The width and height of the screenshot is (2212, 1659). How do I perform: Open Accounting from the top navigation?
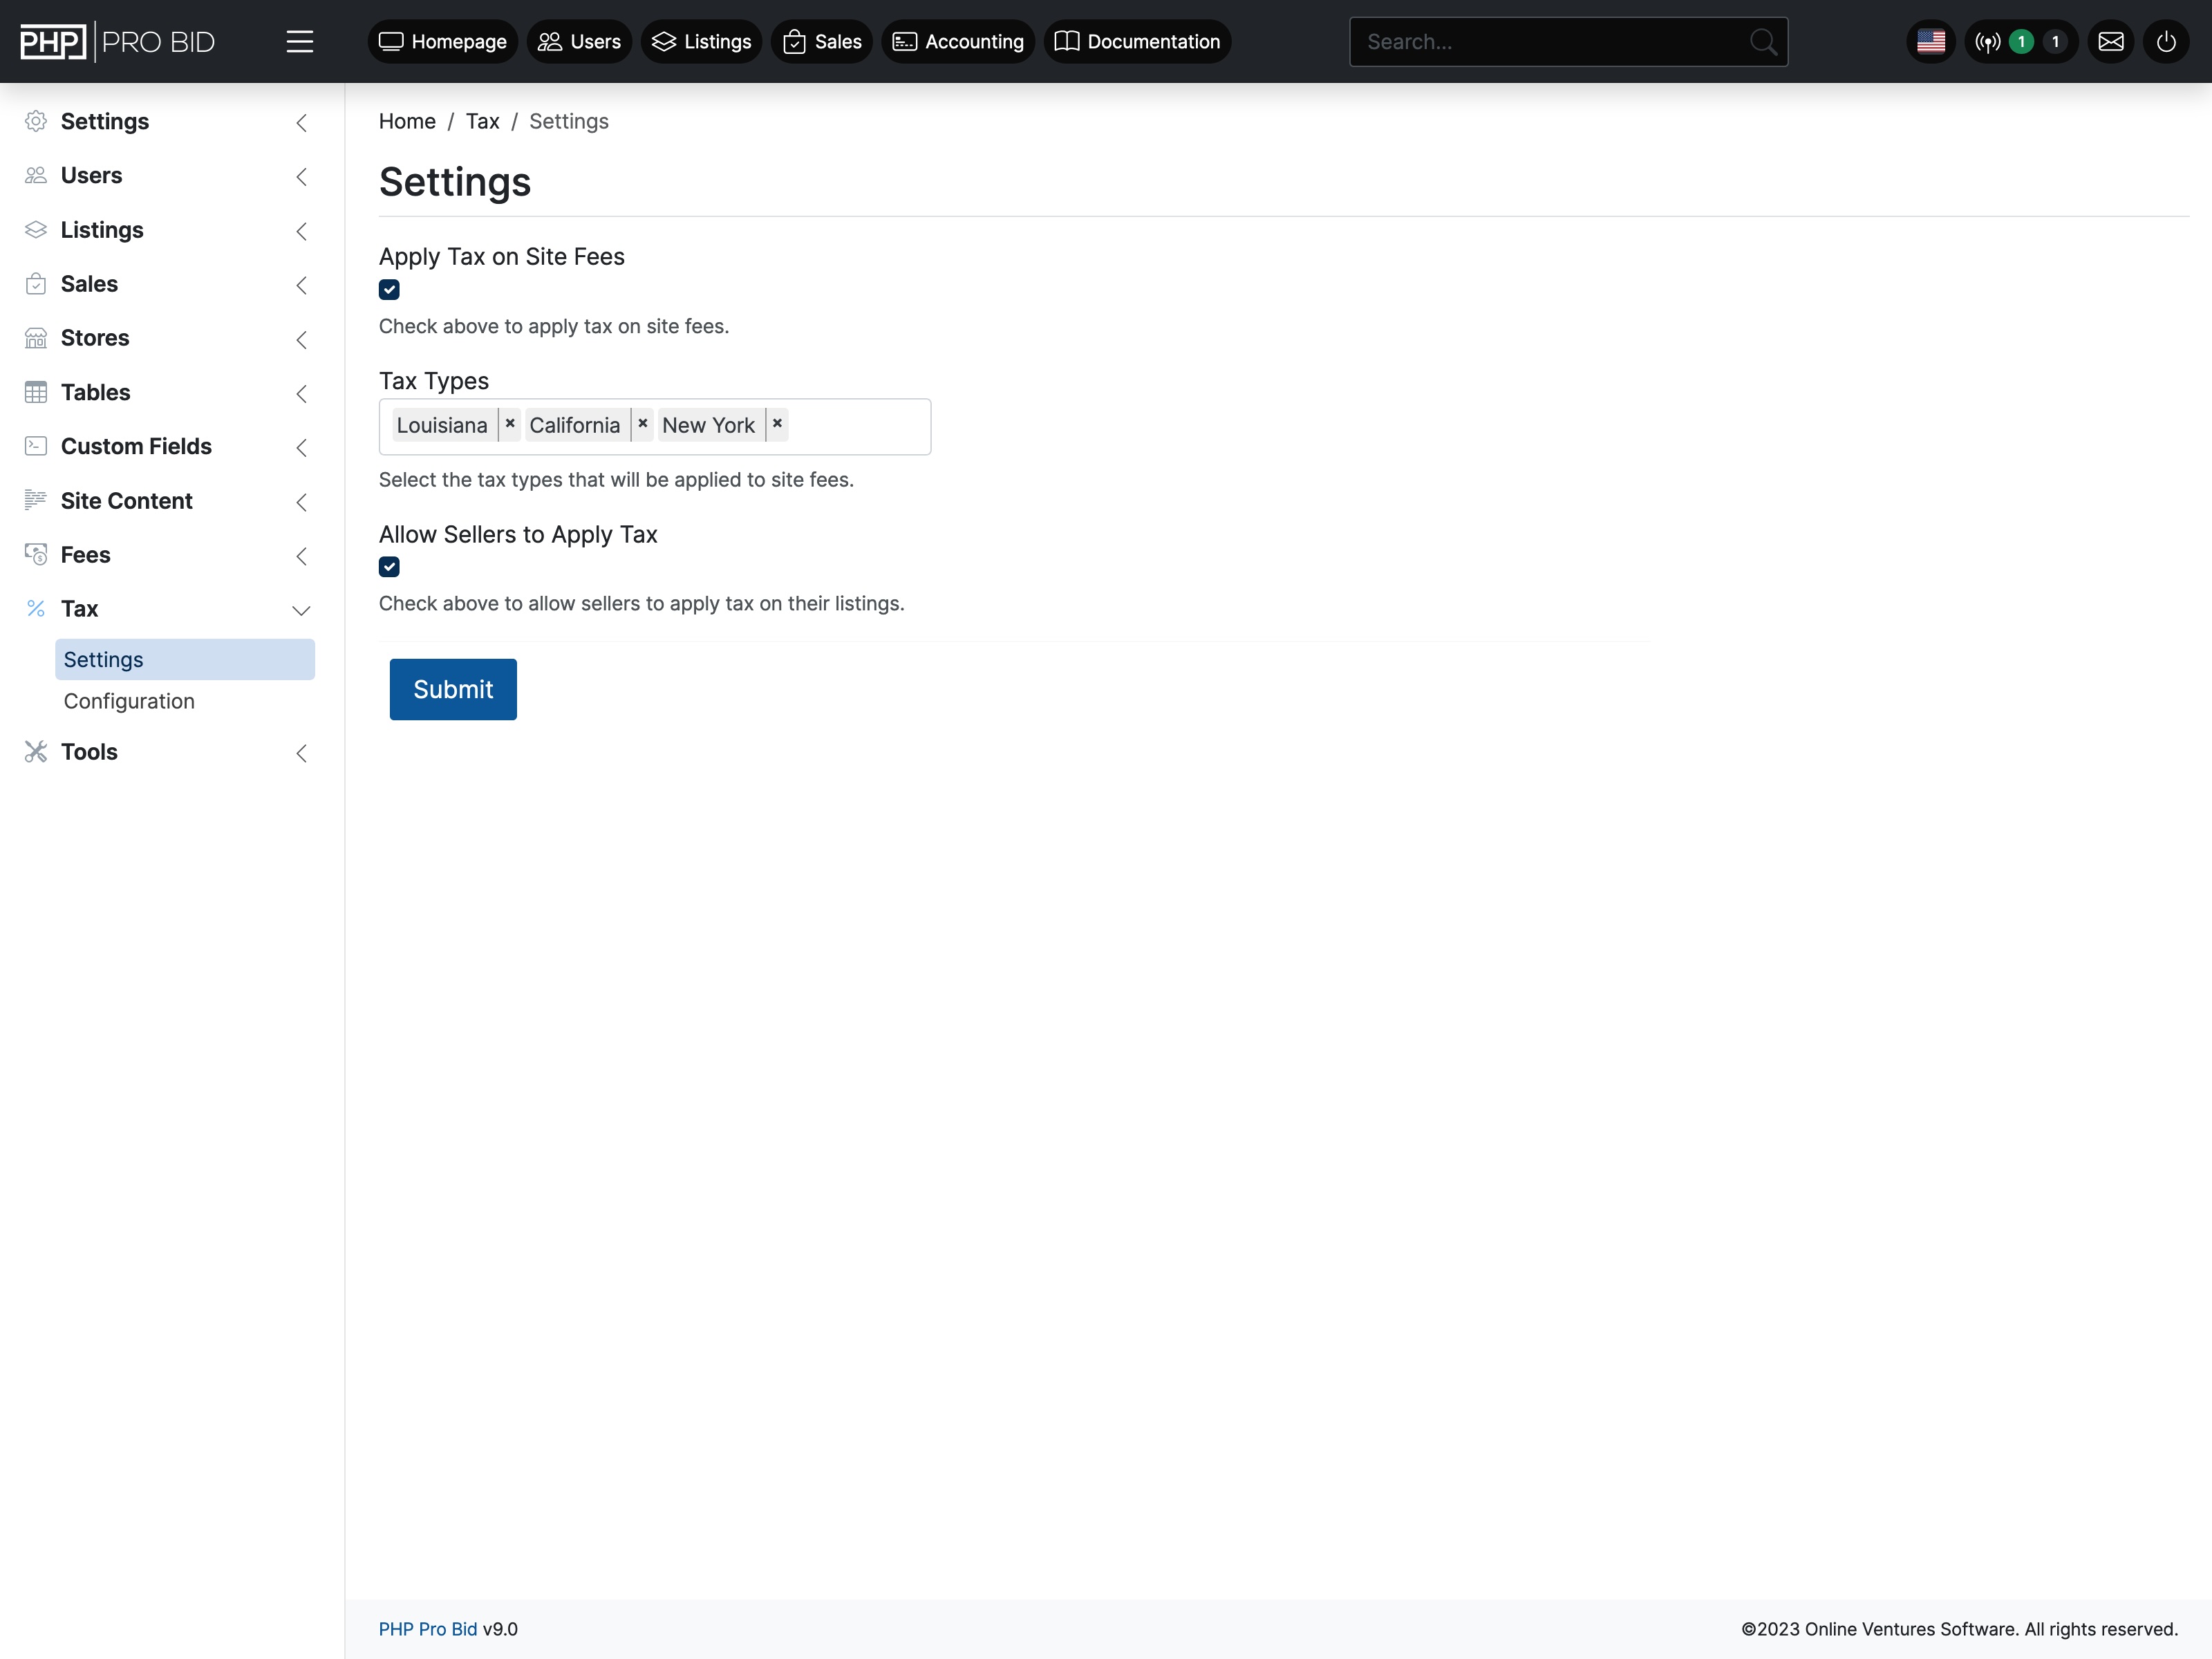tap(957, 41)
